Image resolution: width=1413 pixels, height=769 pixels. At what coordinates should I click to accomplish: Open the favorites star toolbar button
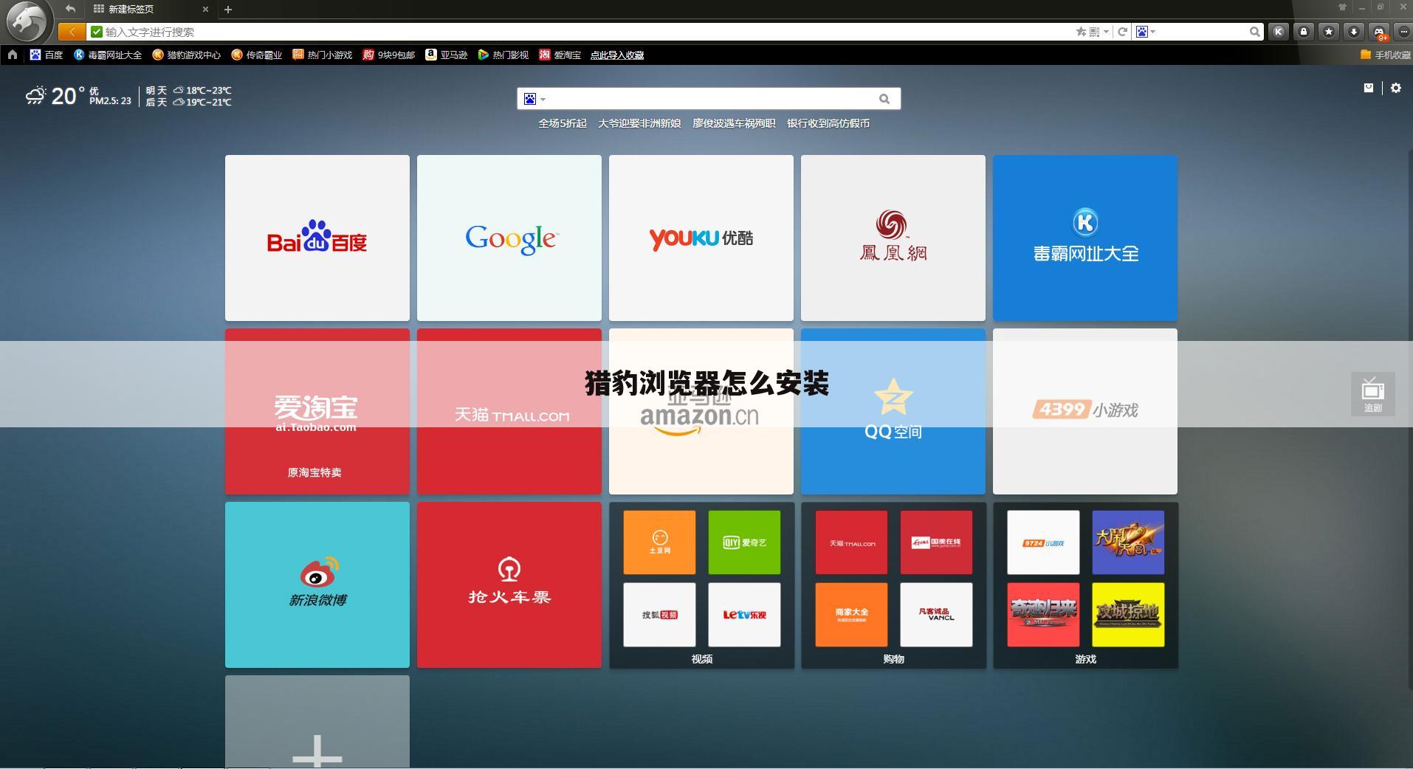(1329, 32)
